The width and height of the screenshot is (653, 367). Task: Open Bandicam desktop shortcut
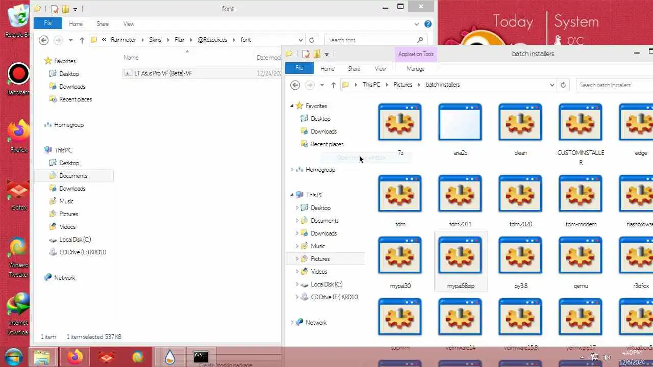(x=18, y=79)
